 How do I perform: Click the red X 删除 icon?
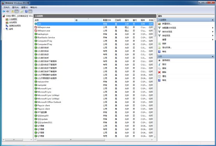coord(159,72)
